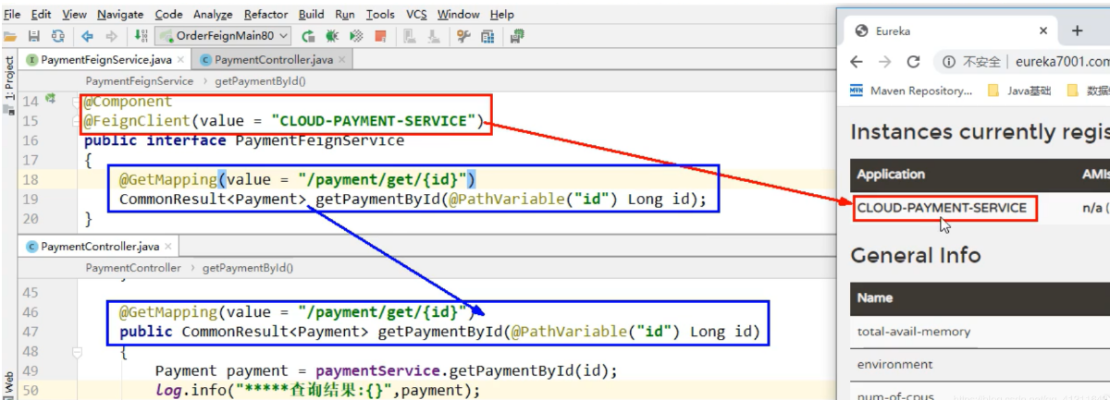1110x400 pixels.
Task: Click the wrench Settings icon in toolbar
Action: [462, 36]
